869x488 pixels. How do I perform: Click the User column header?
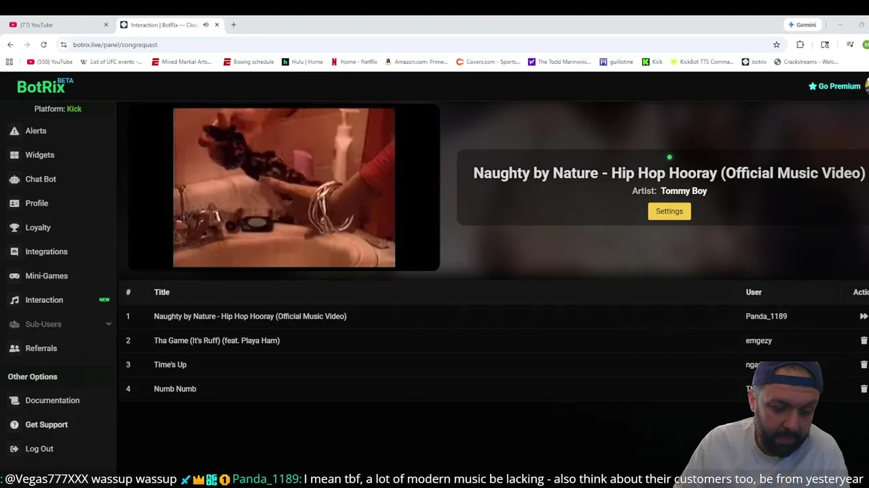click(x=754, y=292)
